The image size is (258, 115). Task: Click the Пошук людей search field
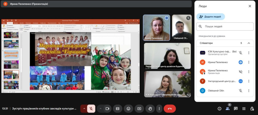[225, 26]
